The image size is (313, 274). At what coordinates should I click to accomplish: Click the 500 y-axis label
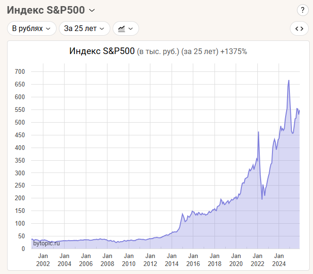(20, 122)
